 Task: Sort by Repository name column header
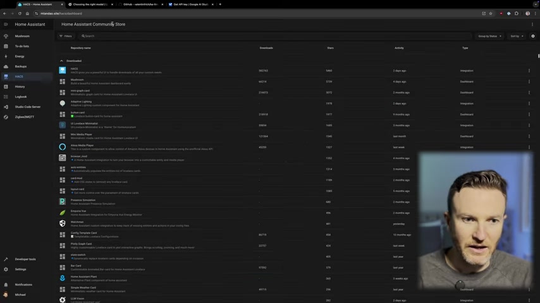pos(80,48)
